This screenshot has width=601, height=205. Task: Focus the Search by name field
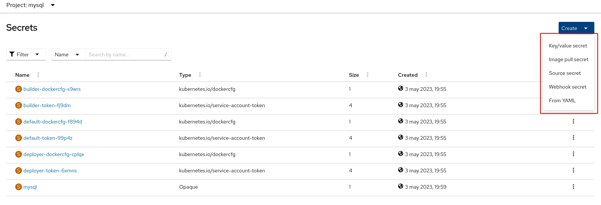click(x=125, y=54)
